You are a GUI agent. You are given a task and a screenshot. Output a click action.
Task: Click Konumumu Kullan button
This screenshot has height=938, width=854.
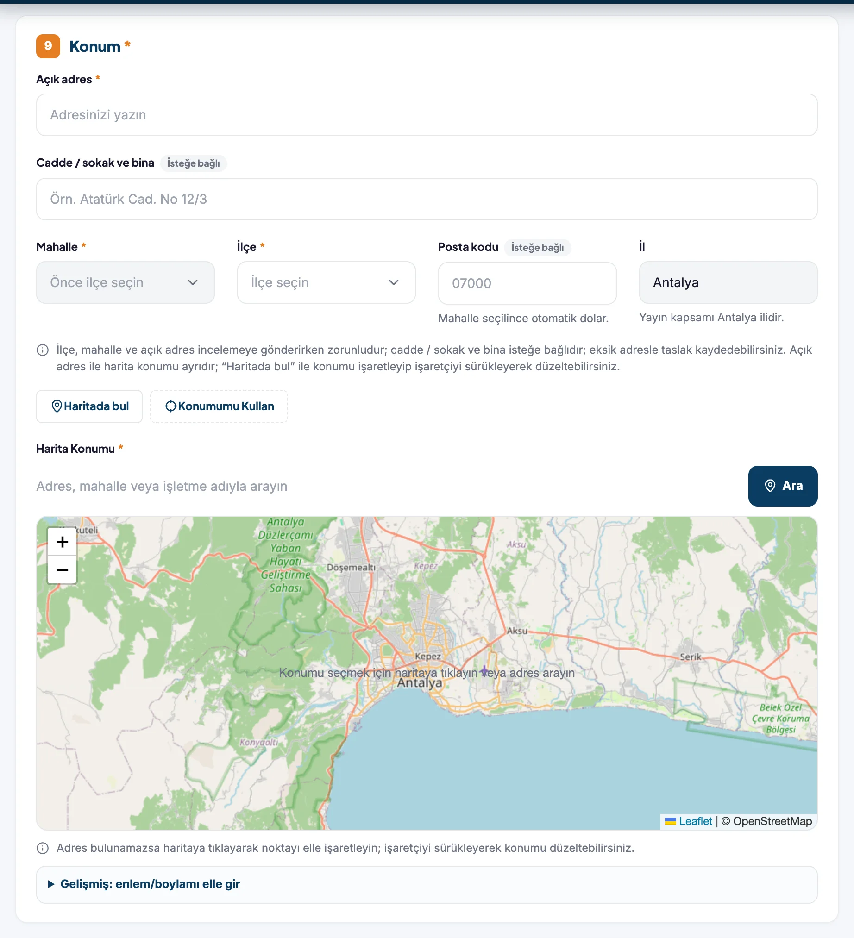click(219, 406)
